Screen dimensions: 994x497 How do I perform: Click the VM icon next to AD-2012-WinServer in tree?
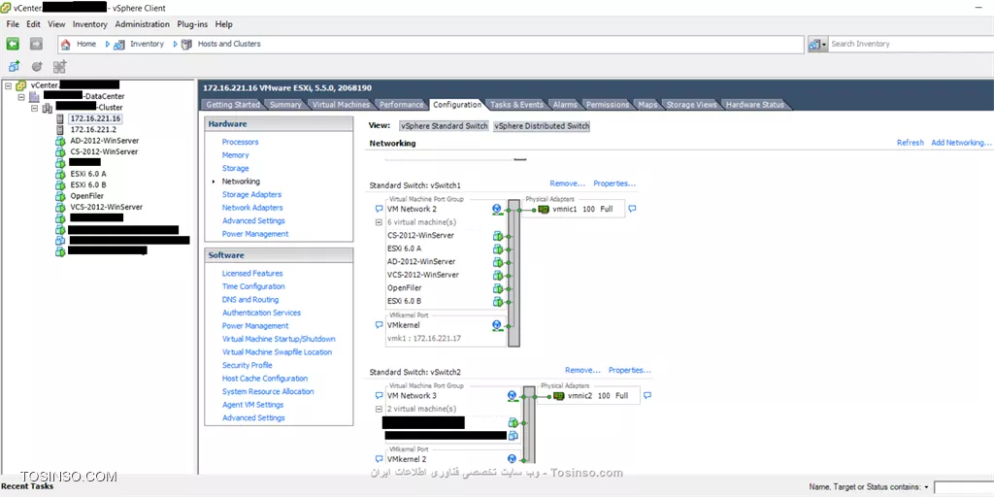[60, 141]
